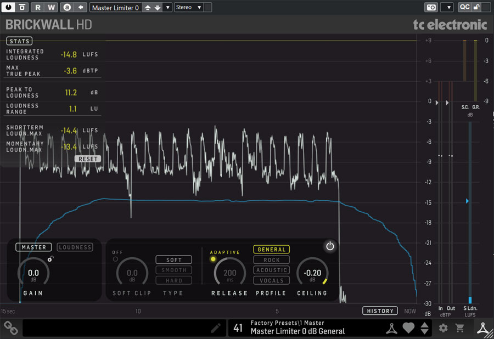The image size is (494, 339).
Task: Click the tc electronic logo
Action: tap(450, 25)
